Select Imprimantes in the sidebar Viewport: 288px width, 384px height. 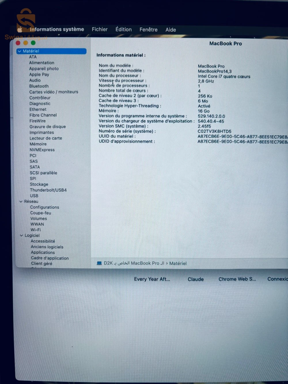pos(42,133)
